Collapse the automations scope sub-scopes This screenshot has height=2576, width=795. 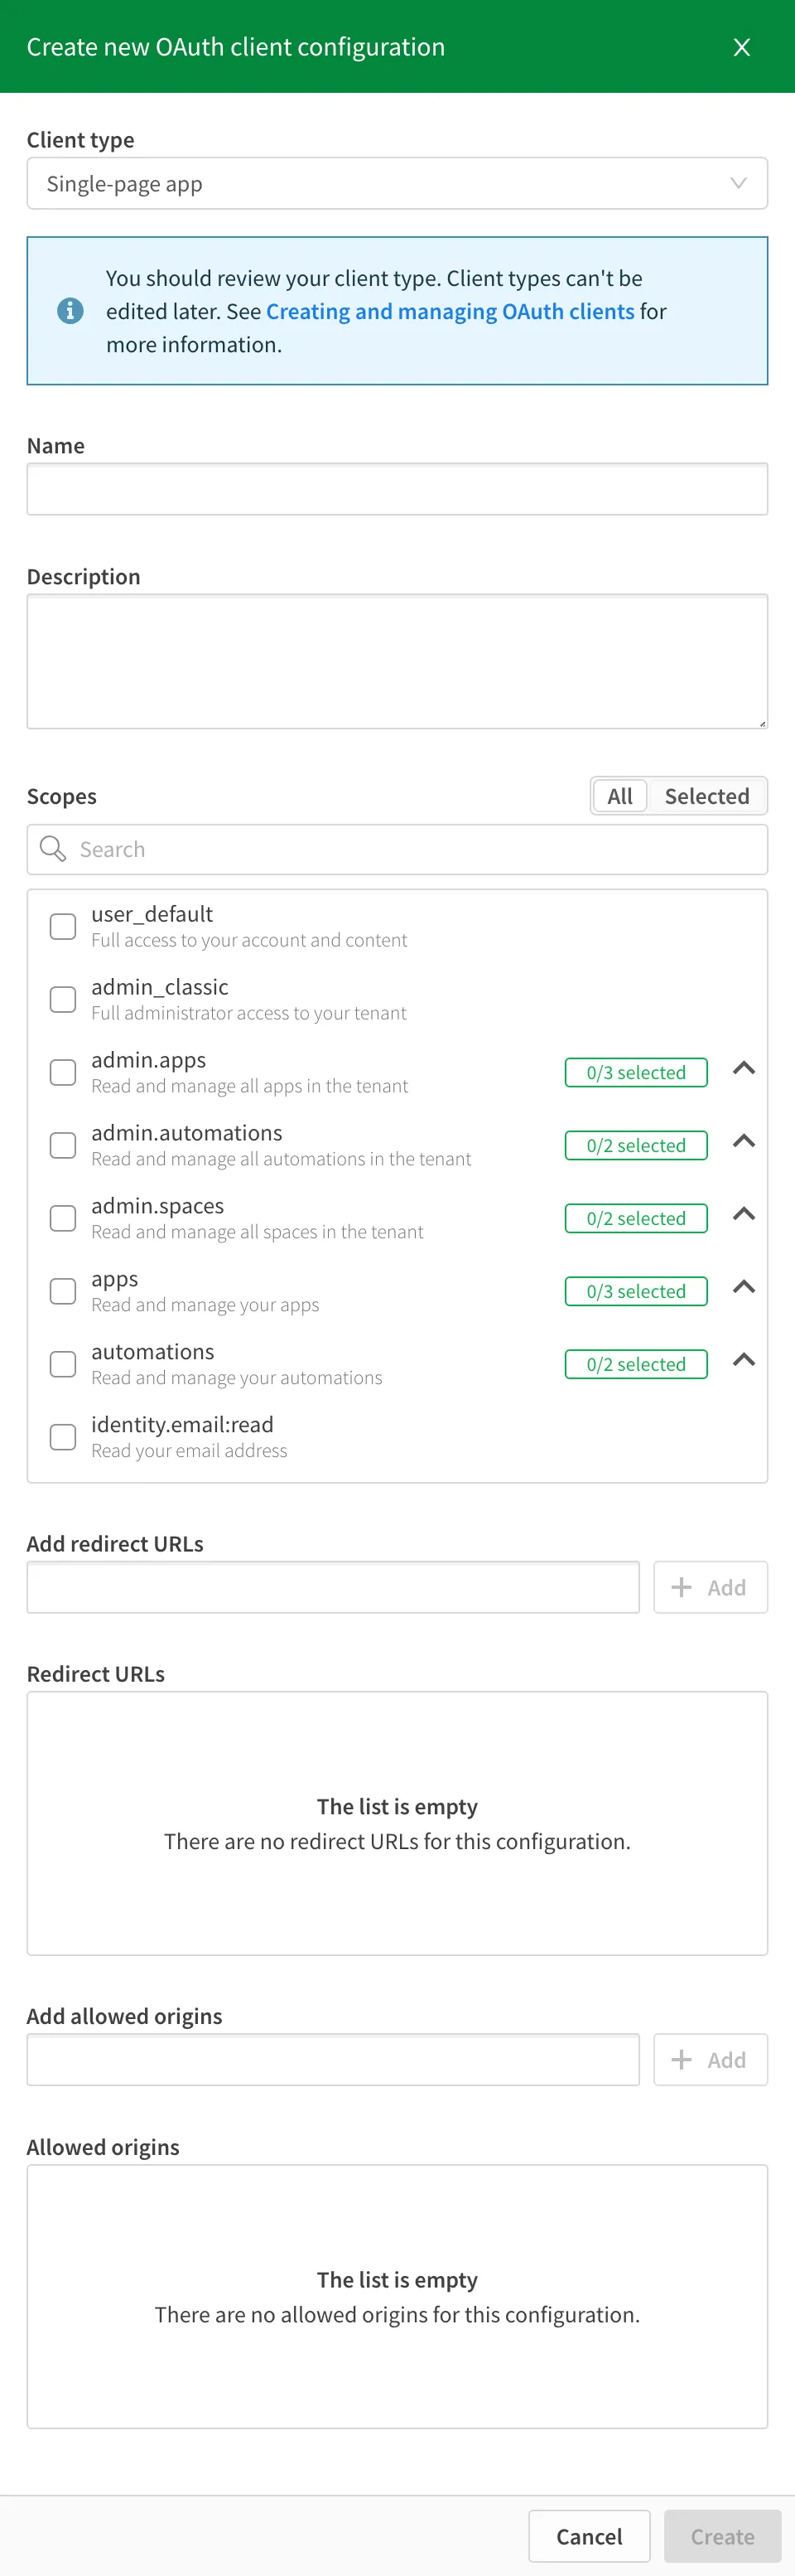point(743,1360)
